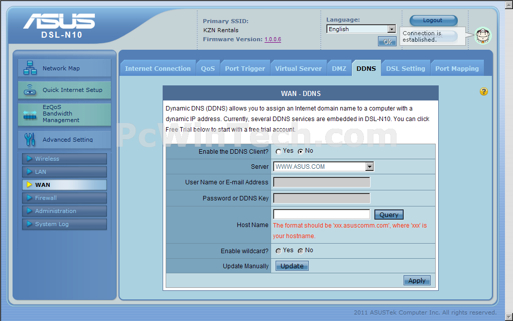Click the yellow arrow icon beside WAN

(29, 185)
